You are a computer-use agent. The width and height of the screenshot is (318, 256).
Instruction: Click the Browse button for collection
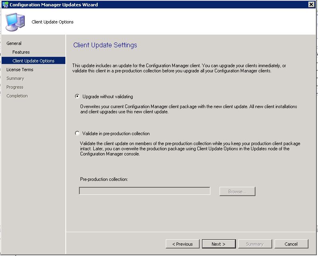(237, 192)
